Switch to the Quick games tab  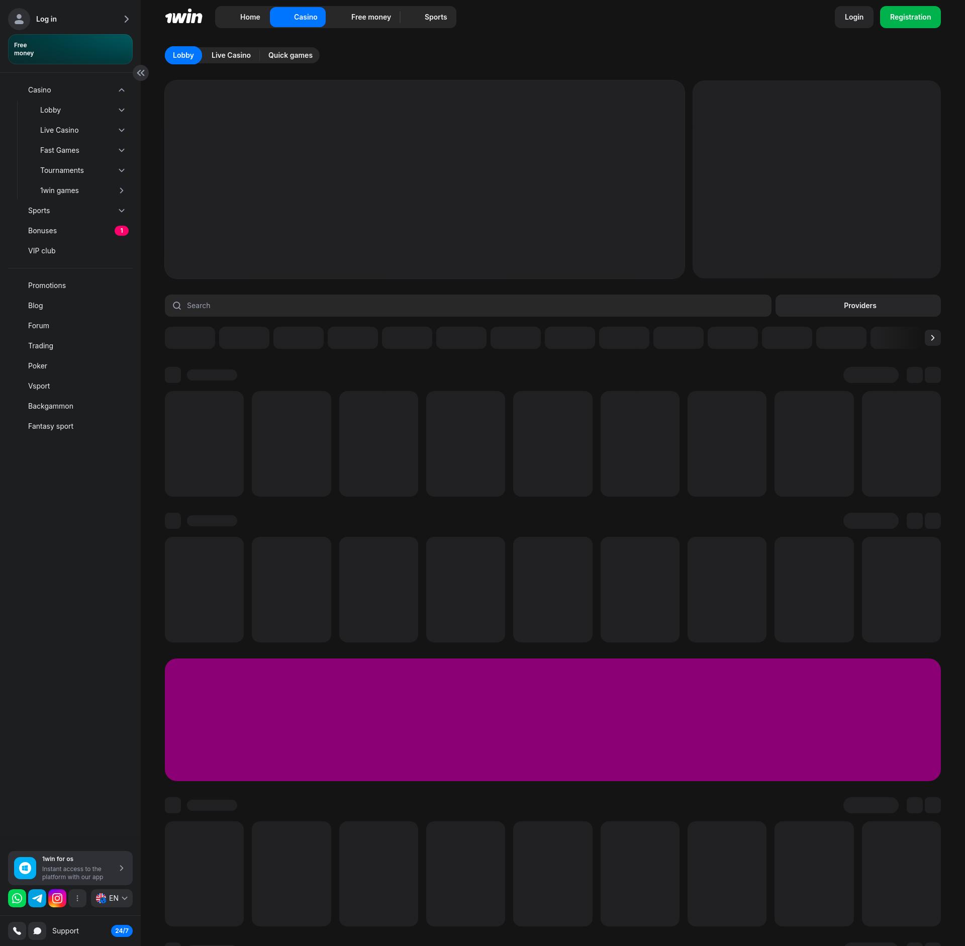tap(290, 55)
